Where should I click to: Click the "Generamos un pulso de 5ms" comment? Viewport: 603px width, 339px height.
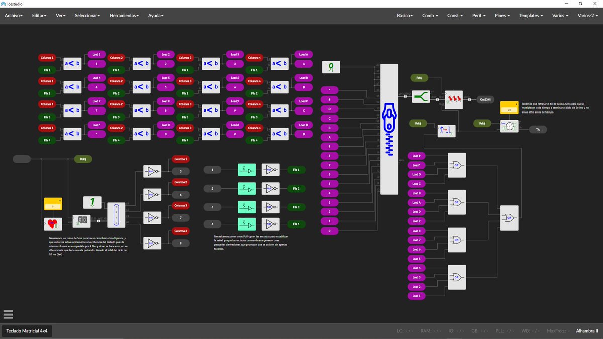87,246
